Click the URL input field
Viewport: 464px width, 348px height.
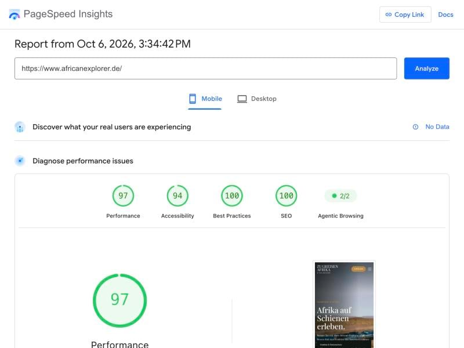pyautogui.click(x=206, y=68)
